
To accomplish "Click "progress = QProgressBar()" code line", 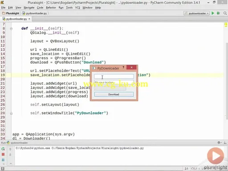I will 58,58.
